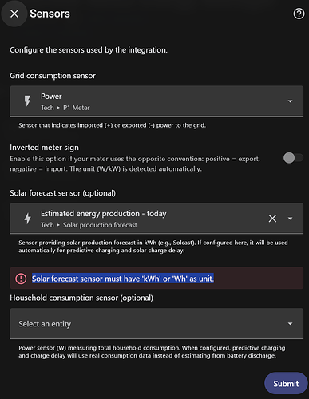The image size is (309, 399).
Task: Click the highlighted solar forecast error message
Action: point(123,279)
